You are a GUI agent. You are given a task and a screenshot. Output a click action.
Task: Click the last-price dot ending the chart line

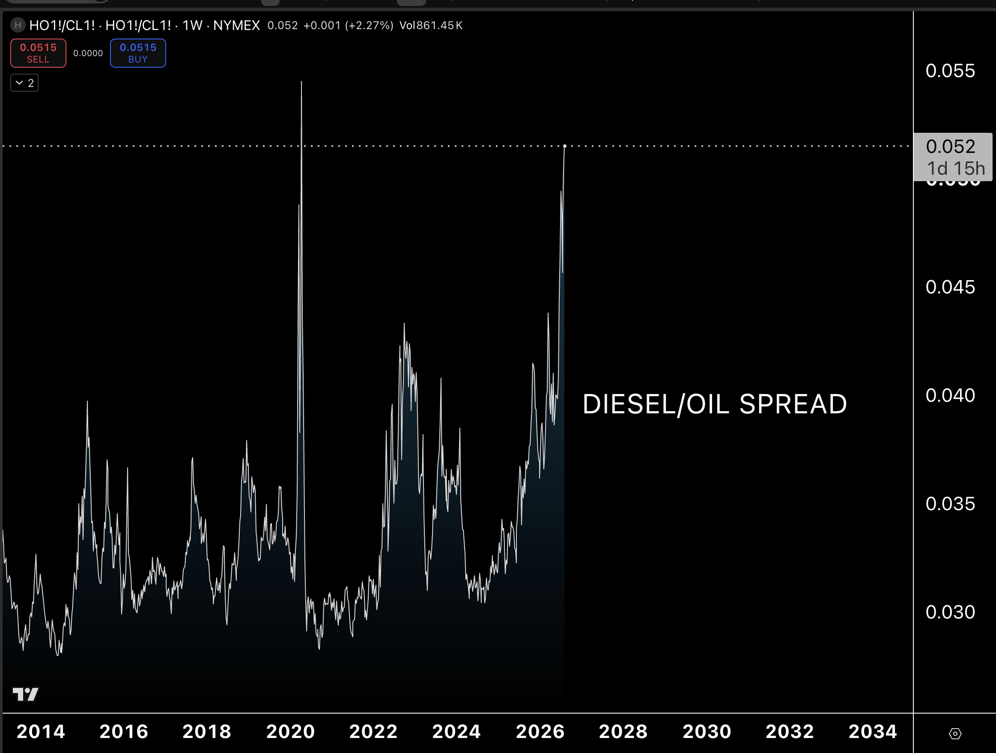pos(565,146)
